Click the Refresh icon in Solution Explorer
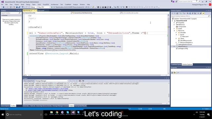This screenshot has width=212, height=119. [190, 13]
